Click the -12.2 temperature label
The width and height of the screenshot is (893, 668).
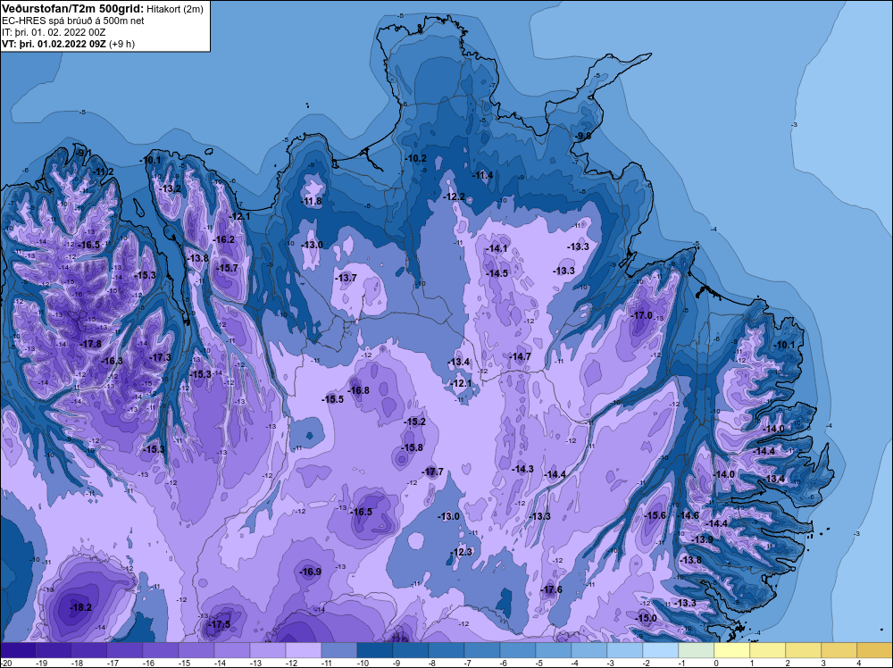point(454,196)
